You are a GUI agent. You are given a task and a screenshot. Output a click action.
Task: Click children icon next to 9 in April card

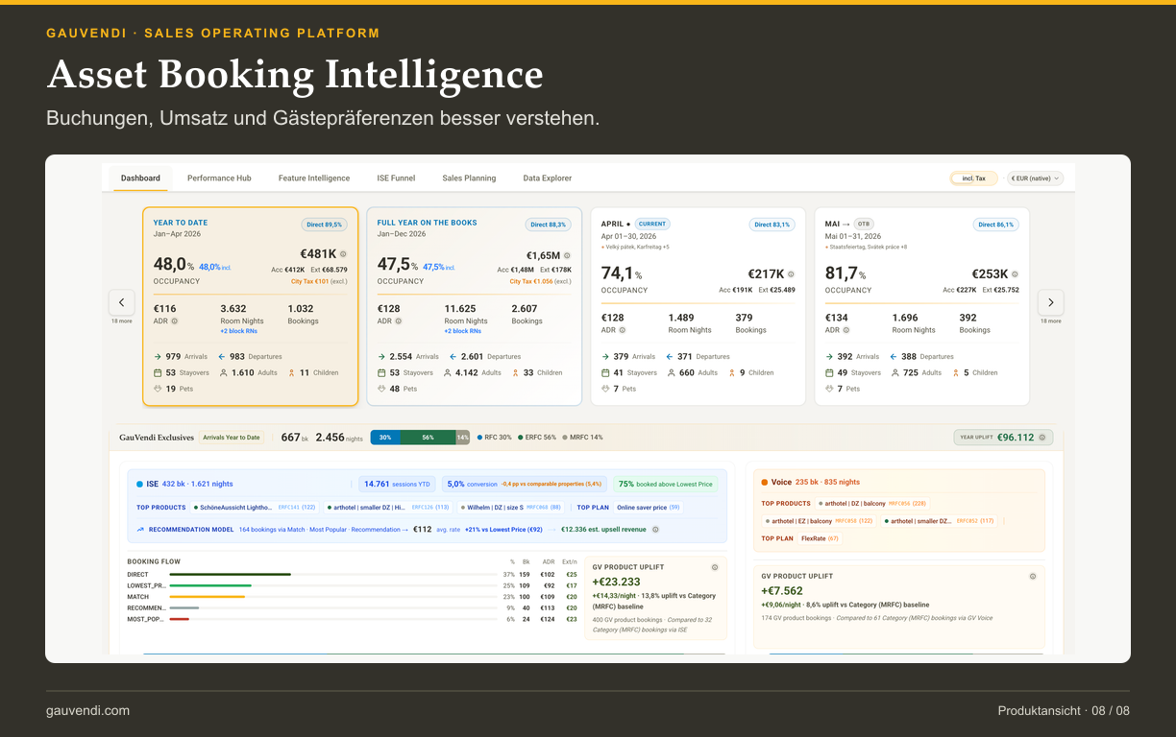[x=731, y=372]
